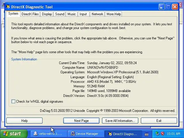The width and height of the screenshot is (184, 138).
Task: Switch to the Display tab
Action: (47, 14)
